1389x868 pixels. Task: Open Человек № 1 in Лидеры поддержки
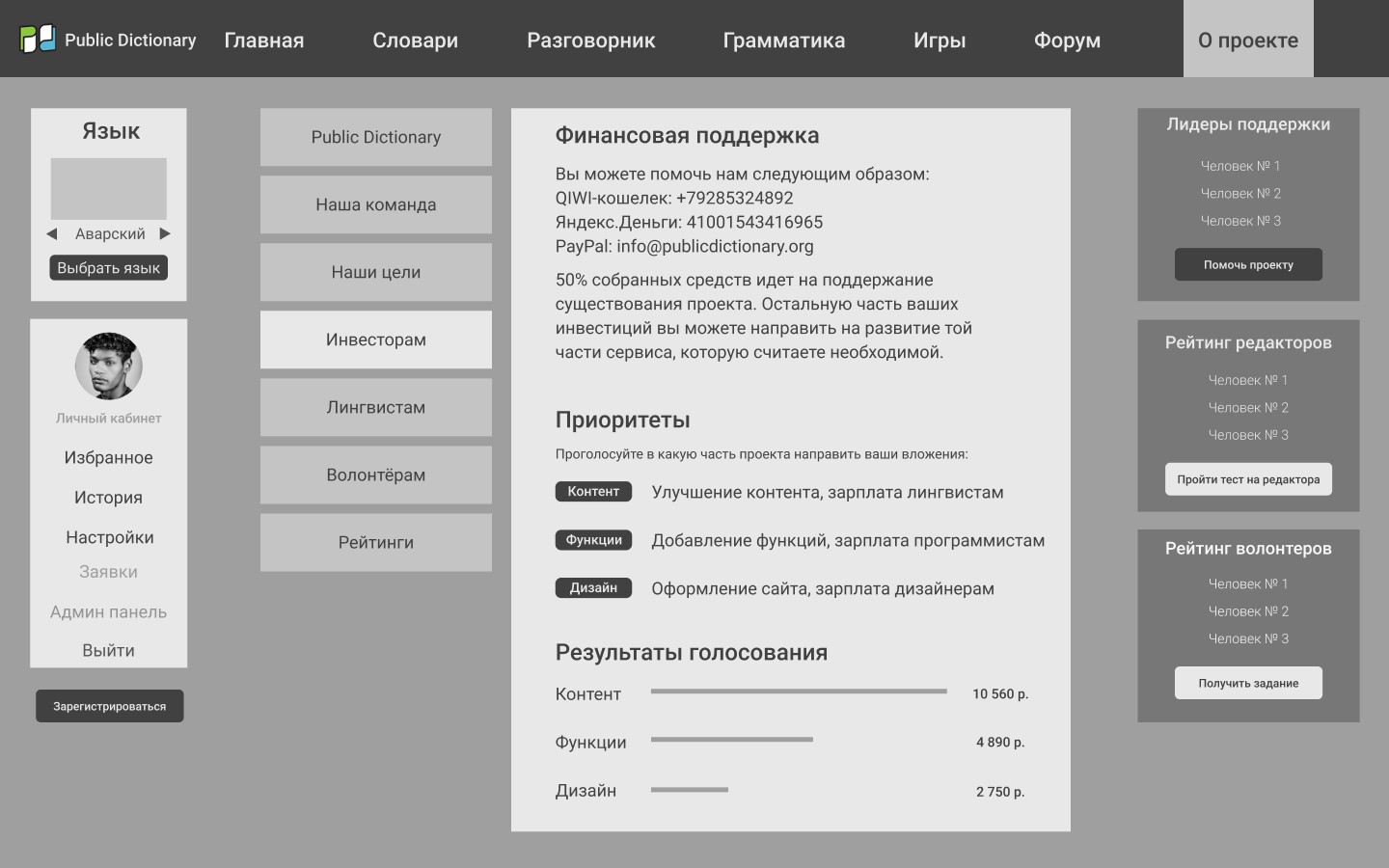pyautogui.click(x=1240, y=166)
